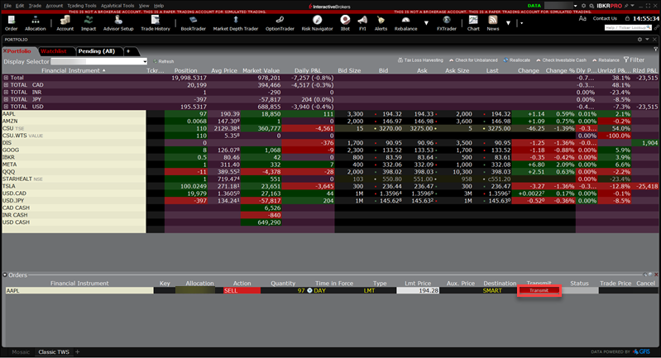Click Reallocate button
Image resolution: width=661 pixels, height=358 pixels.
516,60
